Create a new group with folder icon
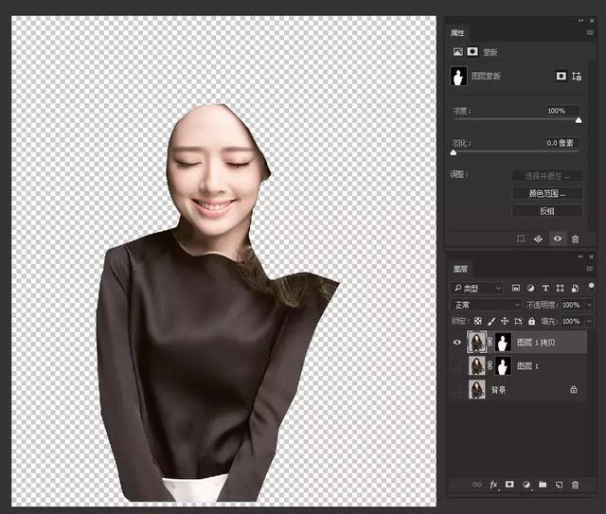The image size is (606, 514). tap(543, 485)
